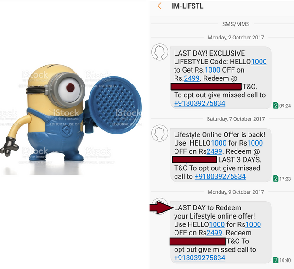Click SIM 2 badge beside 09:24
The height and width of the screenshot is (269, 294).
click(276, 106)
